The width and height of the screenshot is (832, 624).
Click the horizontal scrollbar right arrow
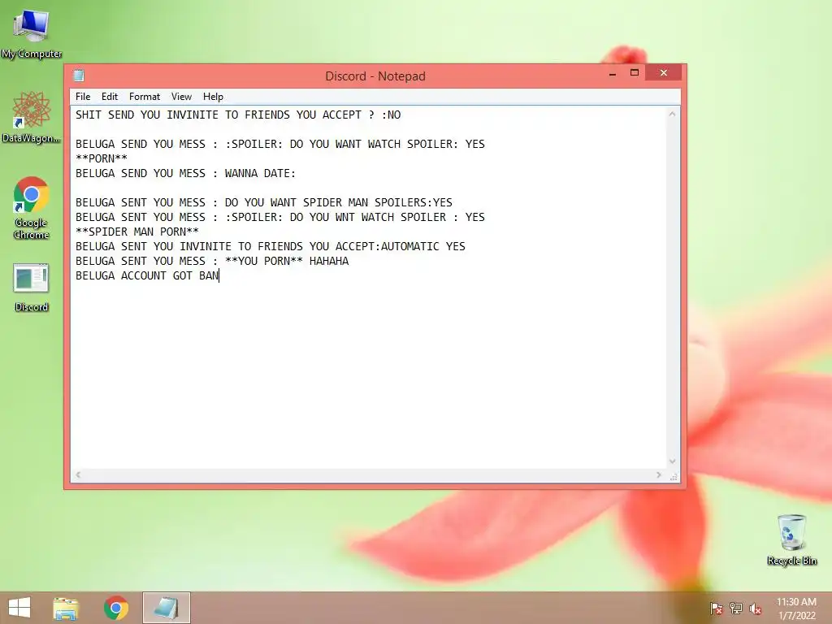click(x=658, y=474)
